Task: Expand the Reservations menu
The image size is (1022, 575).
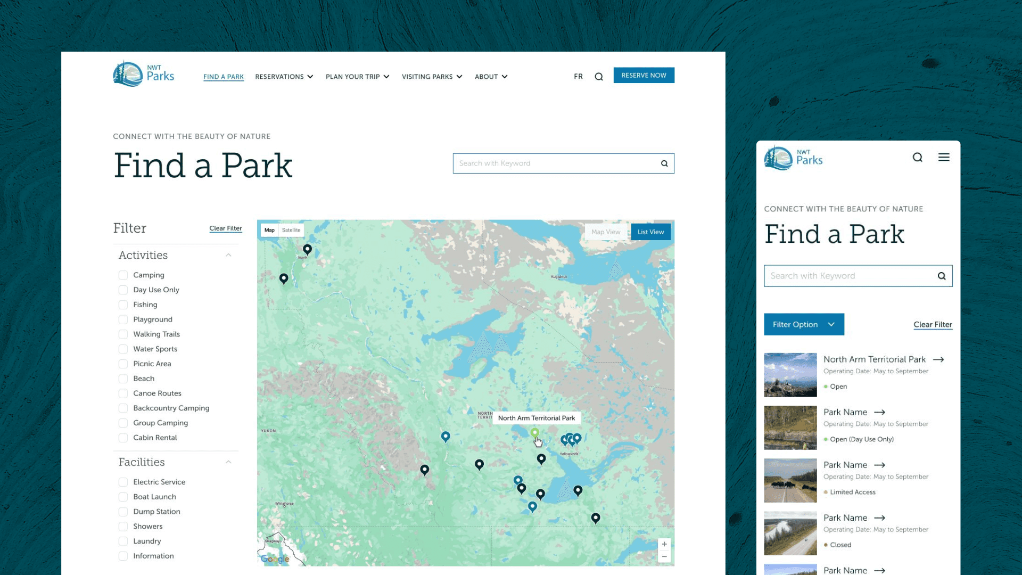Action: [x=284, y=77]
